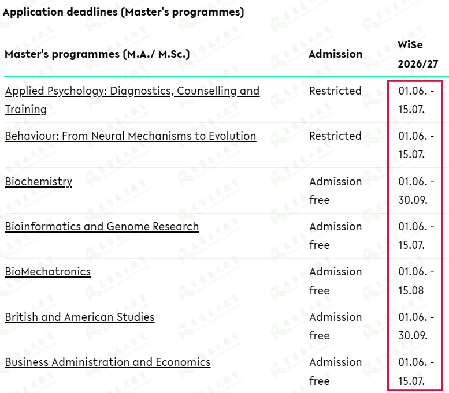Click the Application deadlines heading
Screen dimensions: 449x393
coord(124,12)
